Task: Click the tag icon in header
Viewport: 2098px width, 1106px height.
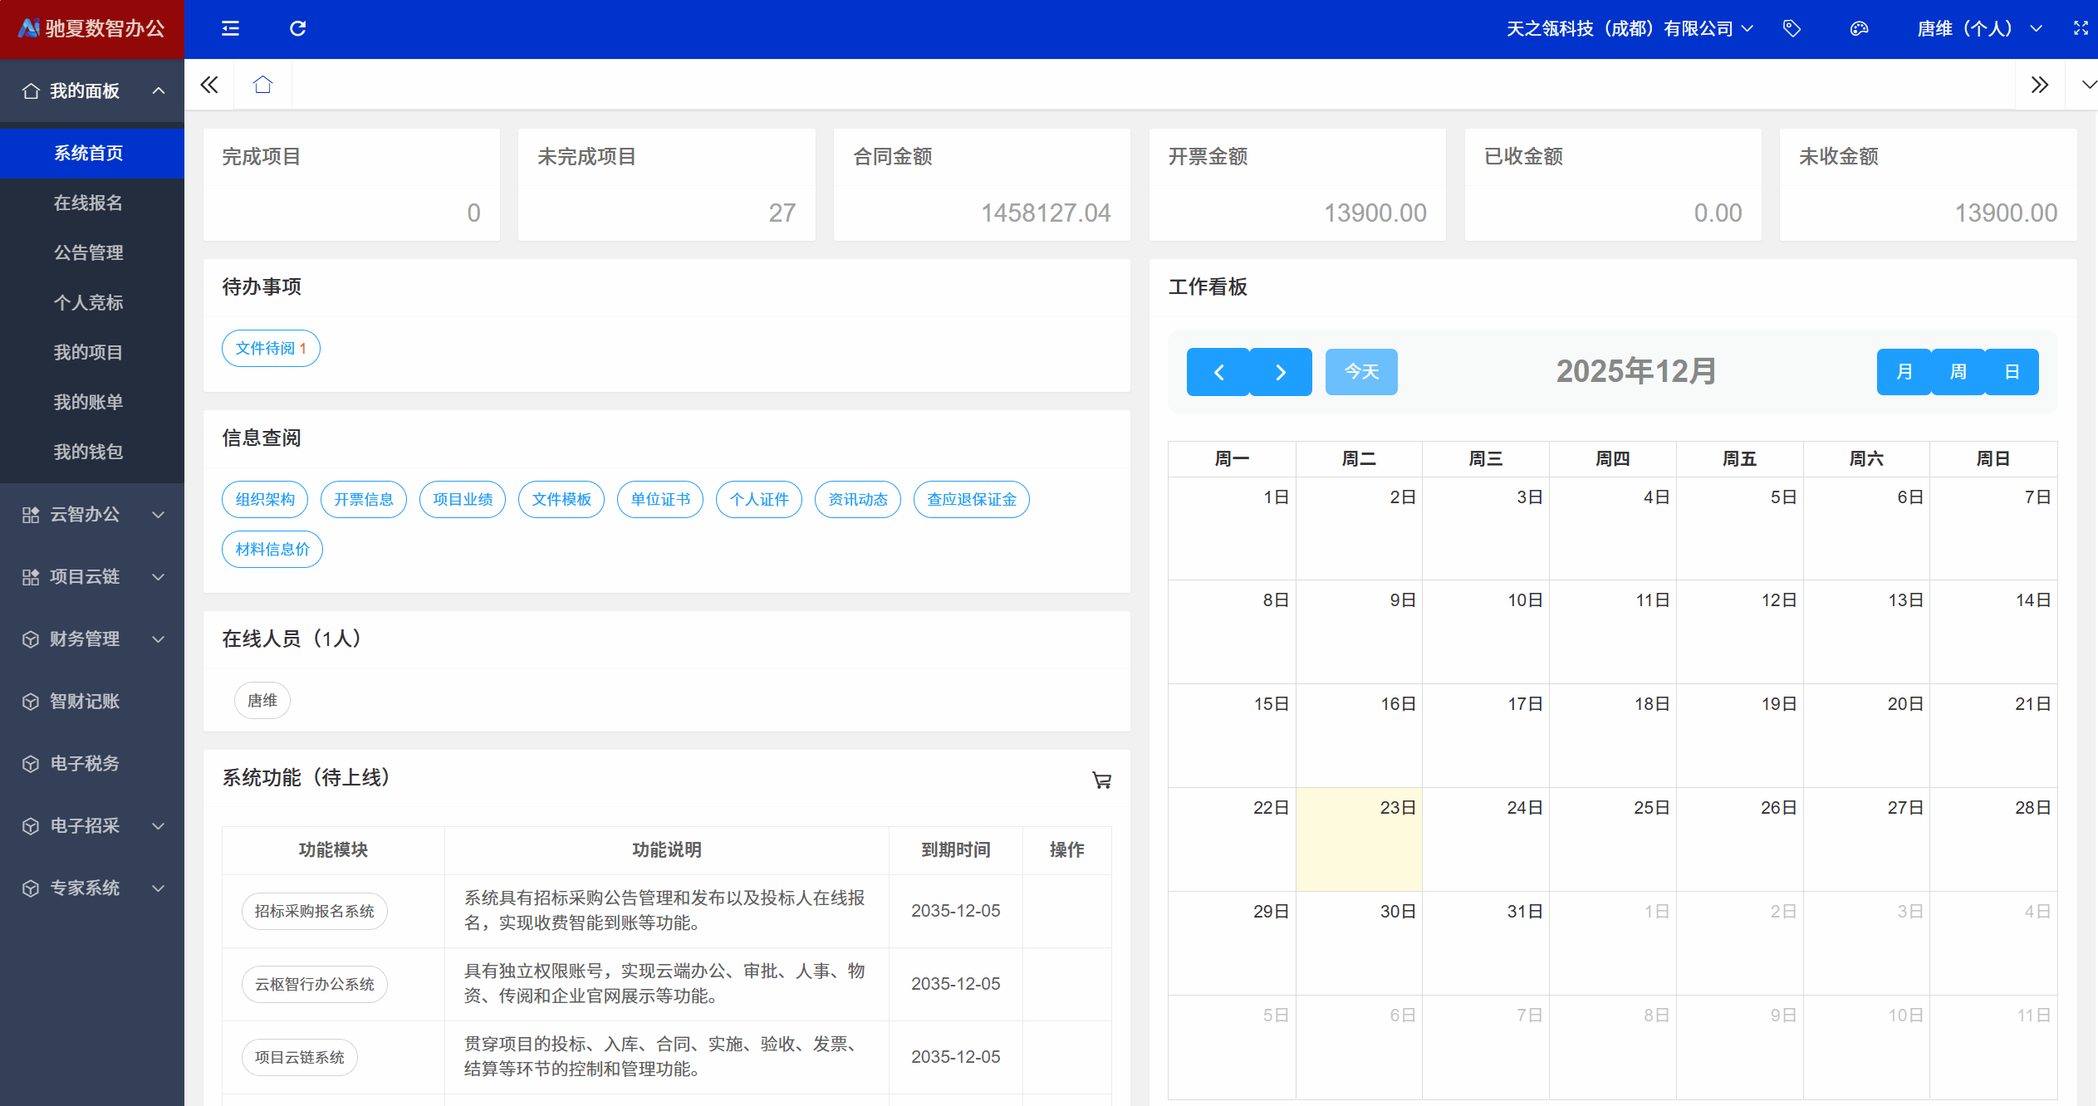Action: [x=1792, y=29]
